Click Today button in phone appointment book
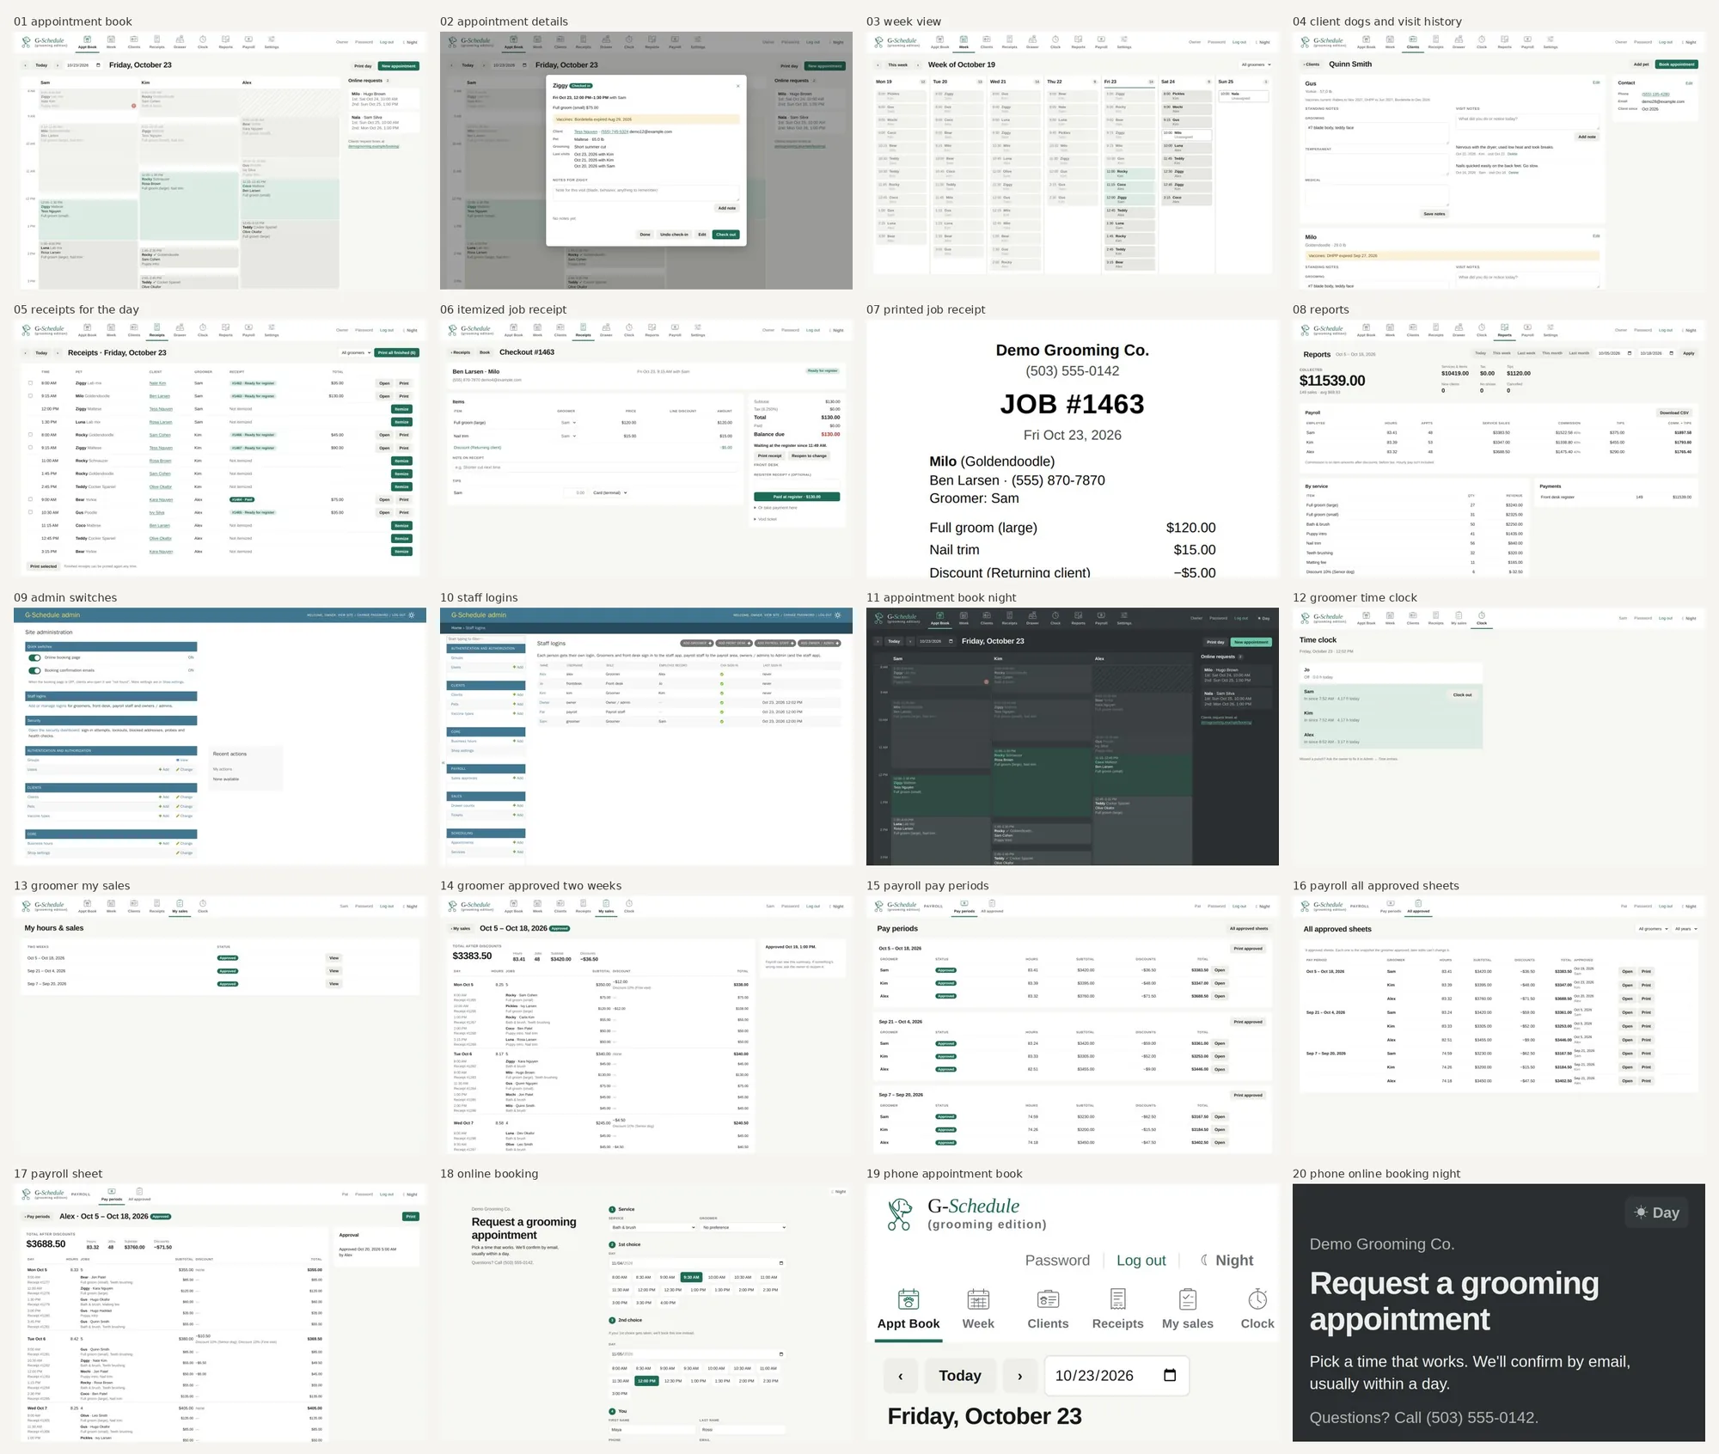The width and height of the screenshot is (1719, 1454). coord(960,1376)
